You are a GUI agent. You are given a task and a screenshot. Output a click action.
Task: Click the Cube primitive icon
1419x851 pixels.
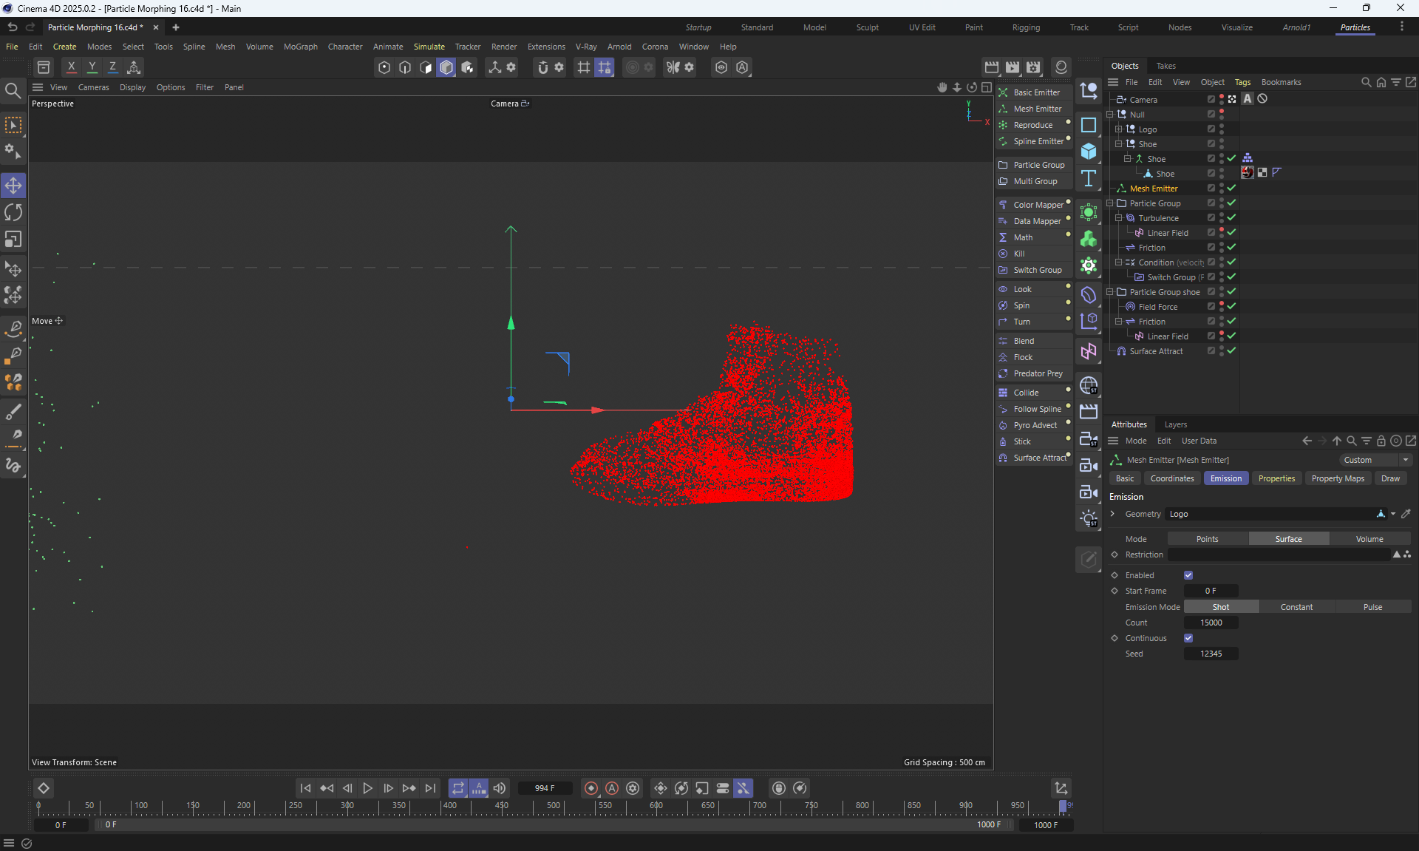(x=1089, y=152)
